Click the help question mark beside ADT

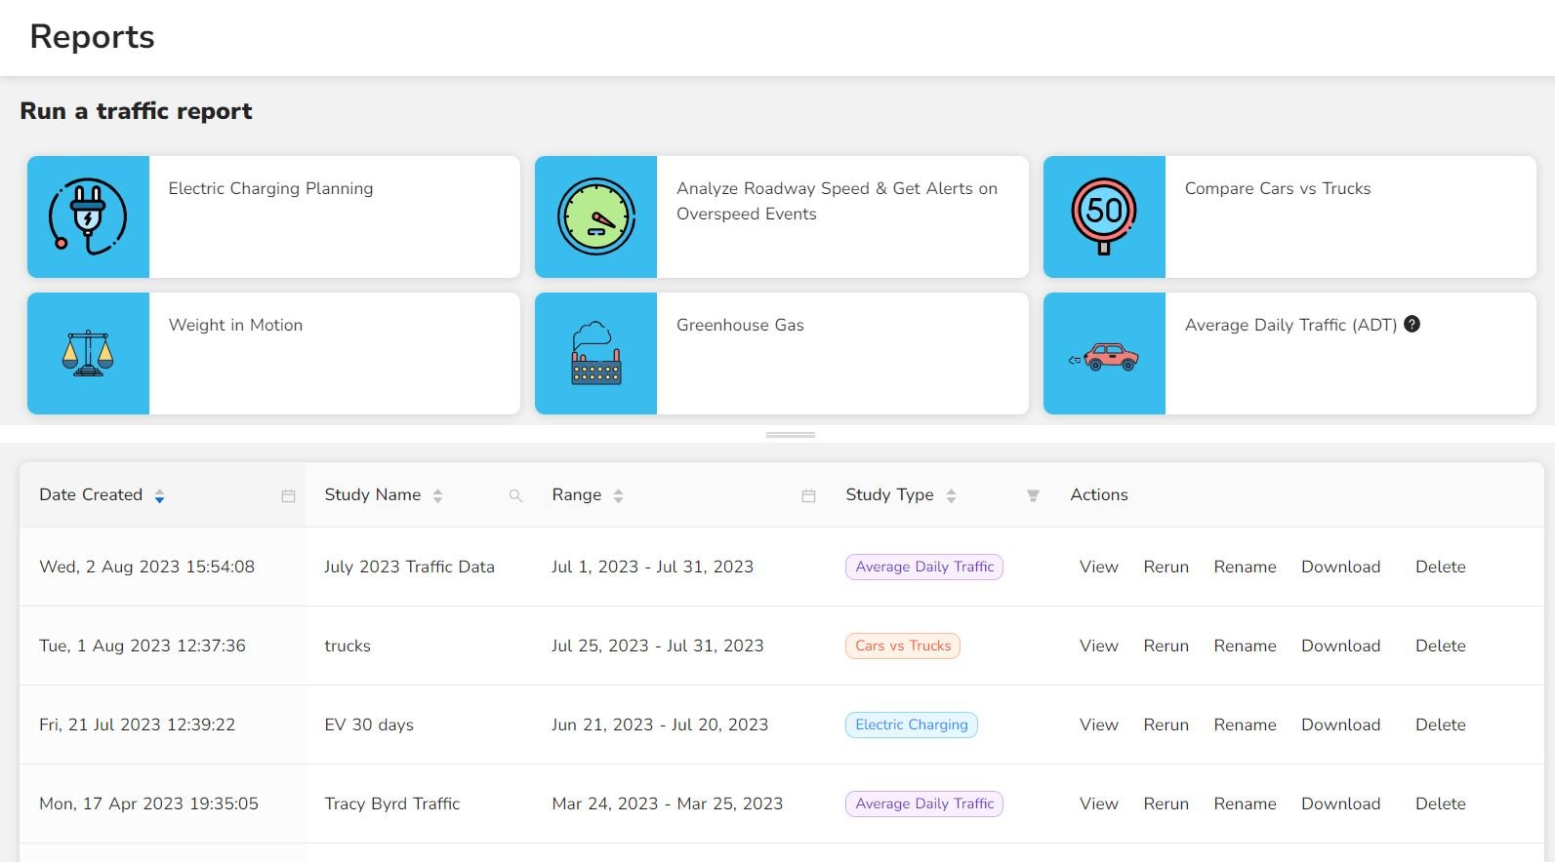pos(1412,325)
